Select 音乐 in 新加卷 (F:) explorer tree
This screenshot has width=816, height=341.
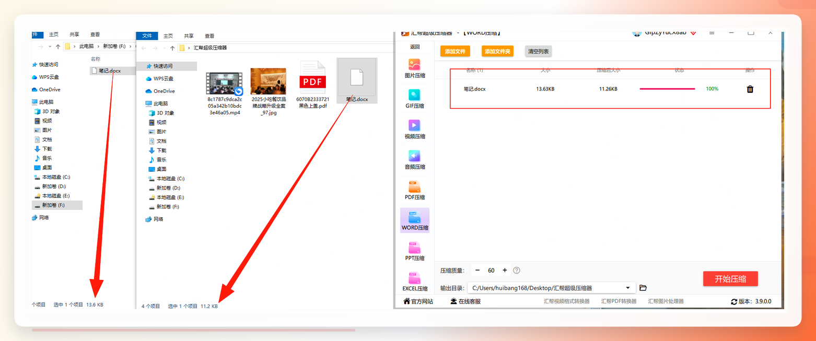43,158
